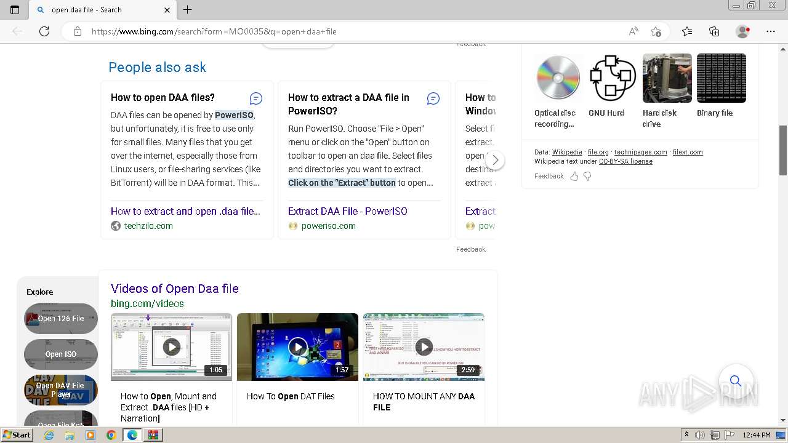Switch to Microsoft Edge taskbar button
Screen dimensions: 788x443
tap(132, 435)
